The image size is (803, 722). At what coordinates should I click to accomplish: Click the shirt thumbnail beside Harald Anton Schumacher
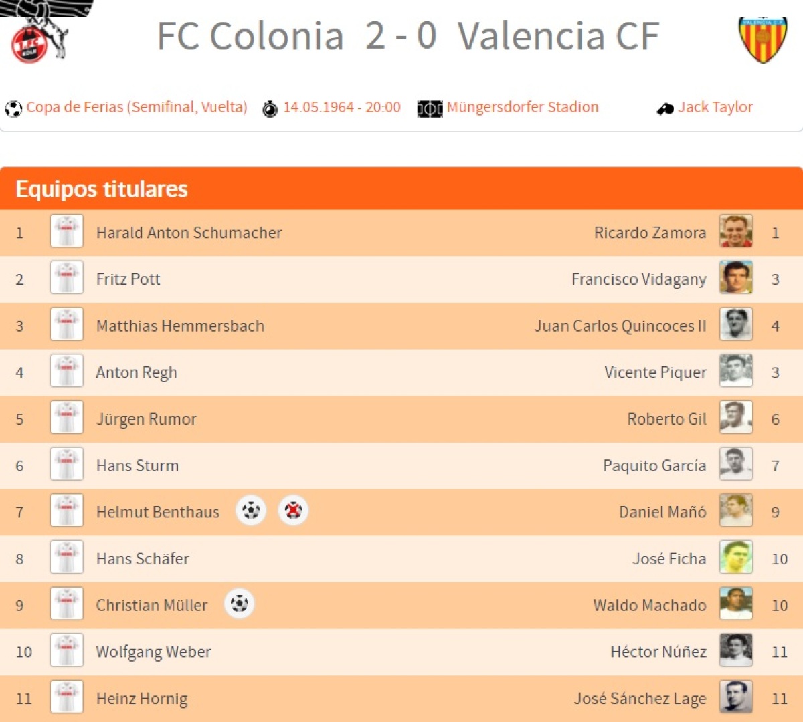67,231
